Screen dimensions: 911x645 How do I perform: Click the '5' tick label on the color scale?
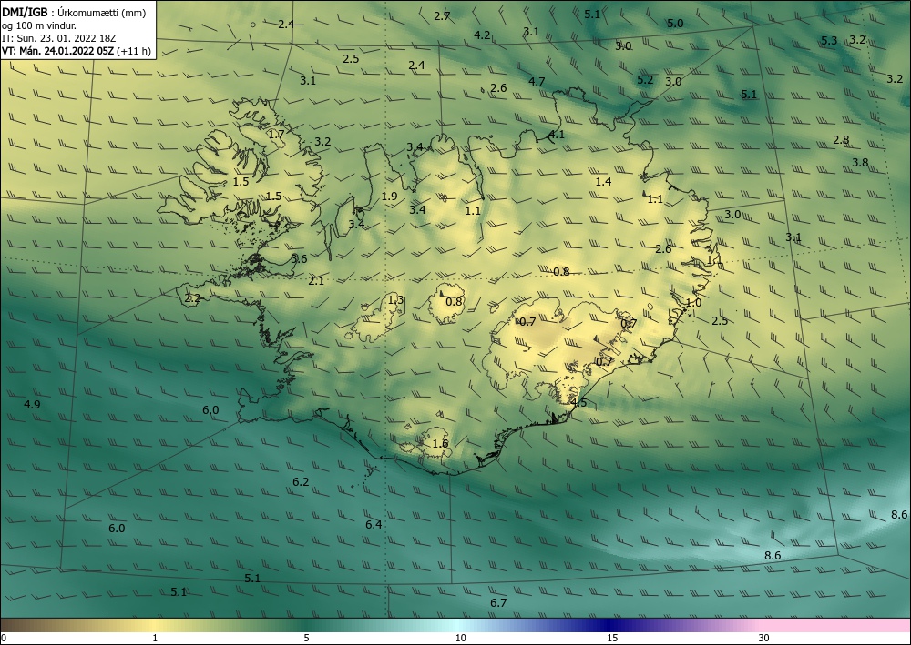tap(306, 638)
